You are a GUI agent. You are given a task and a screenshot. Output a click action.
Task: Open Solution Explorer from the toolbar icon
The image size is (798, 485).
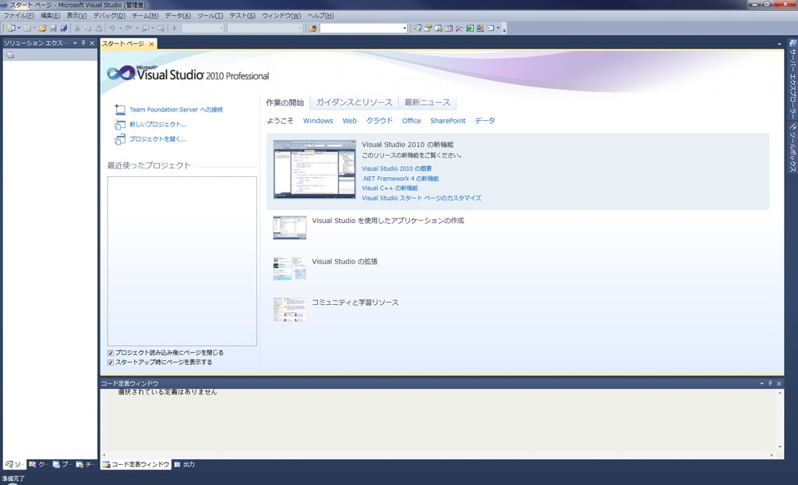pyautogui.click(x=418, y=28)
